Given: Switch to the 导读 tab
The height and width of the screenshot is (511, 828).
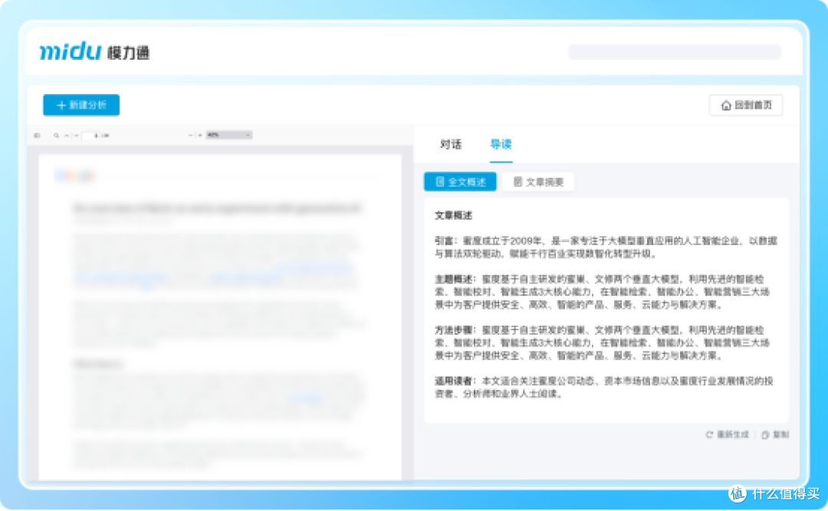Looking at the screenshot, I should 501,144.
